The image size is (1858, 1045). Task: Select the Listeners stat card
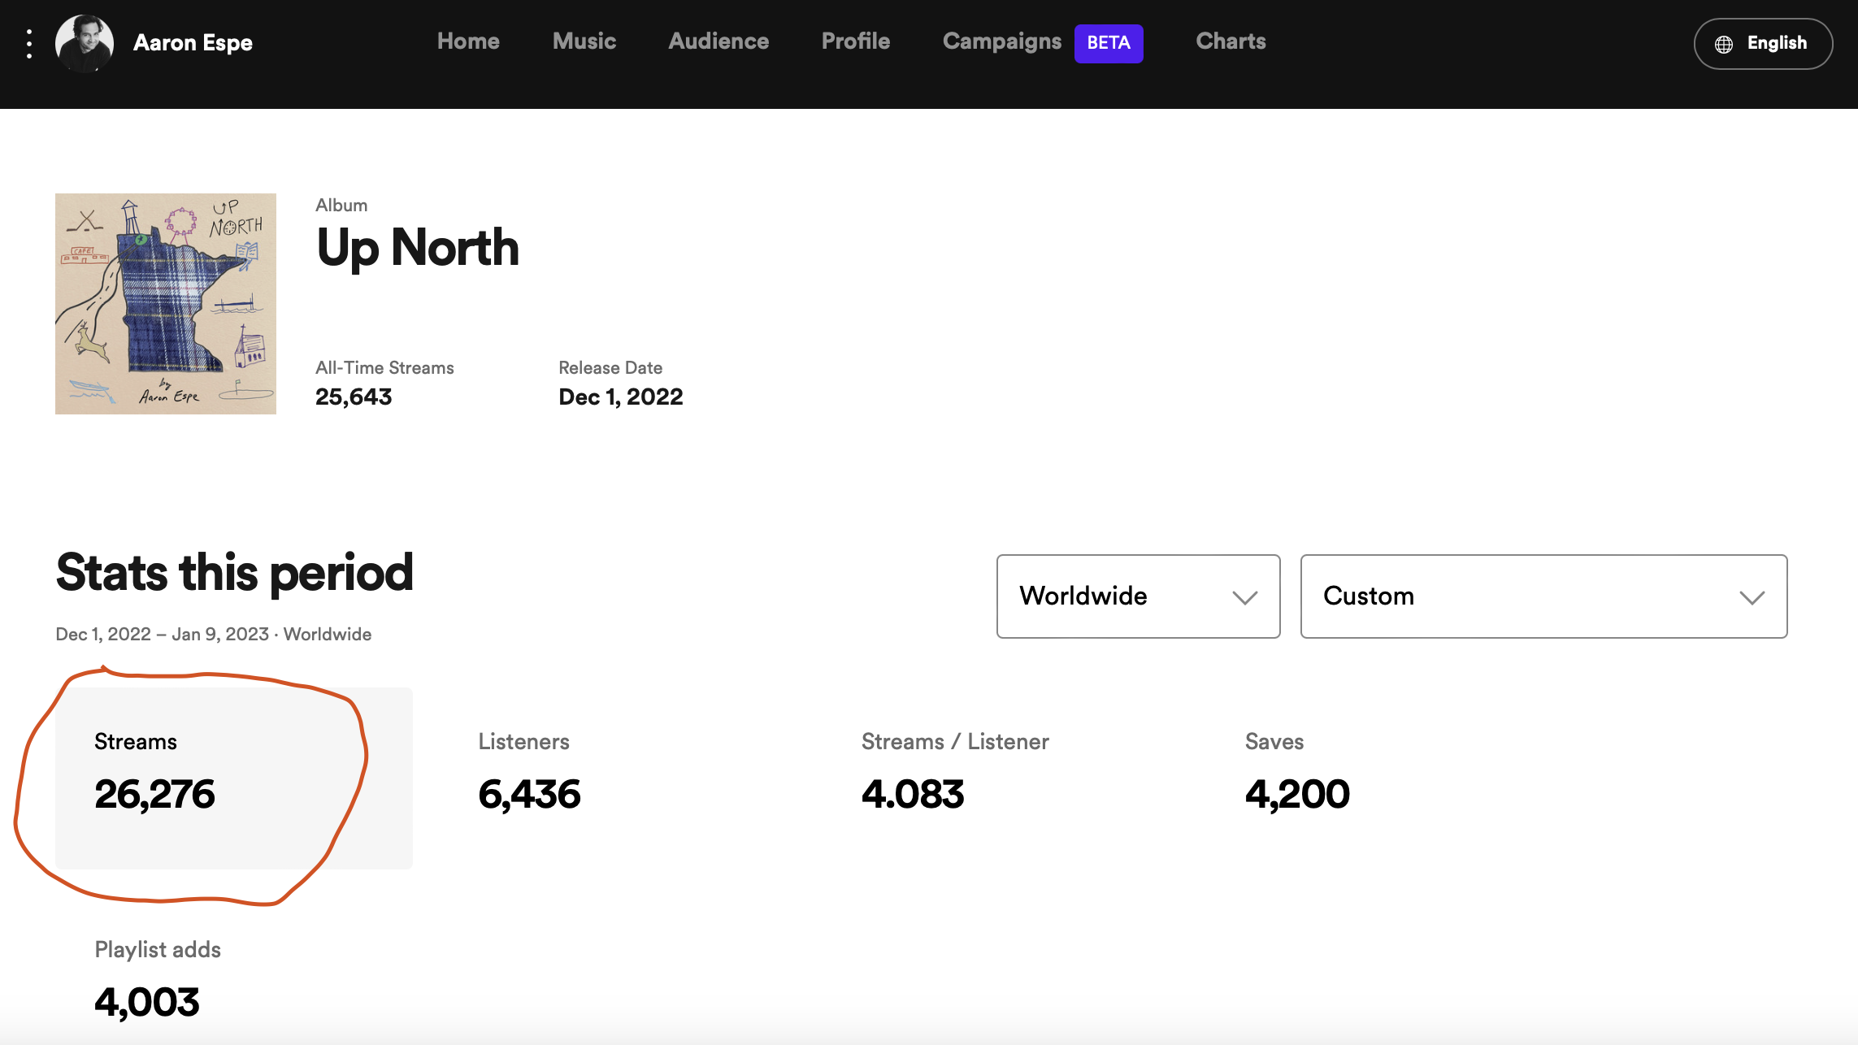pos(618,778)
